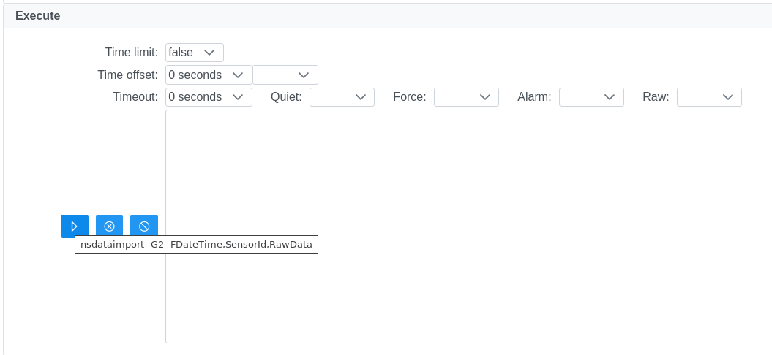Open the Time limit dropdown set to false
This screenshot has width=772, height=355.
194,53
